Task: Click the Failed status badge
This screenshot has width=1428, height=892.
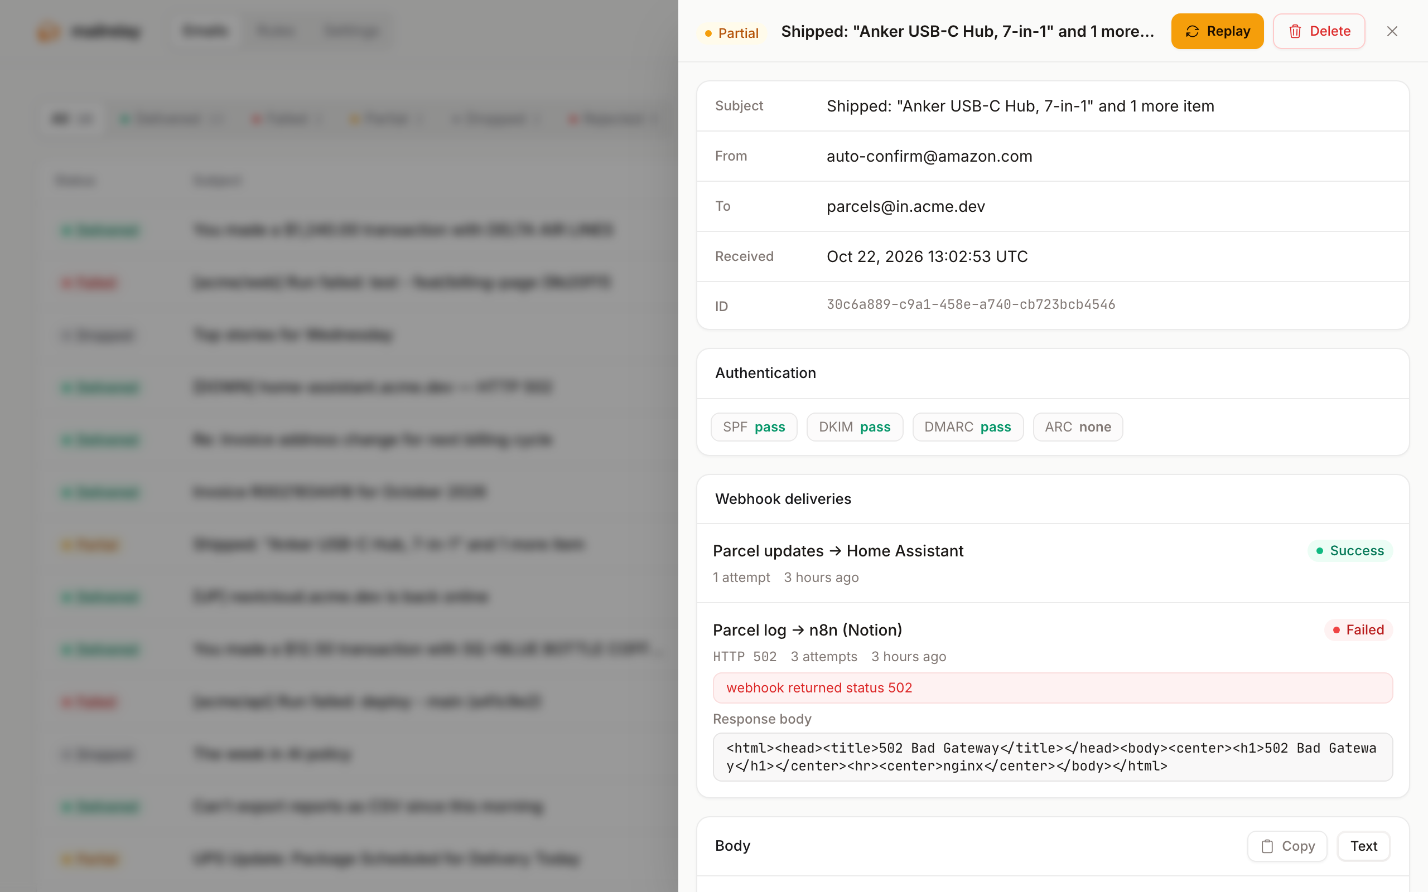Action: click(x=1358, y=630)
